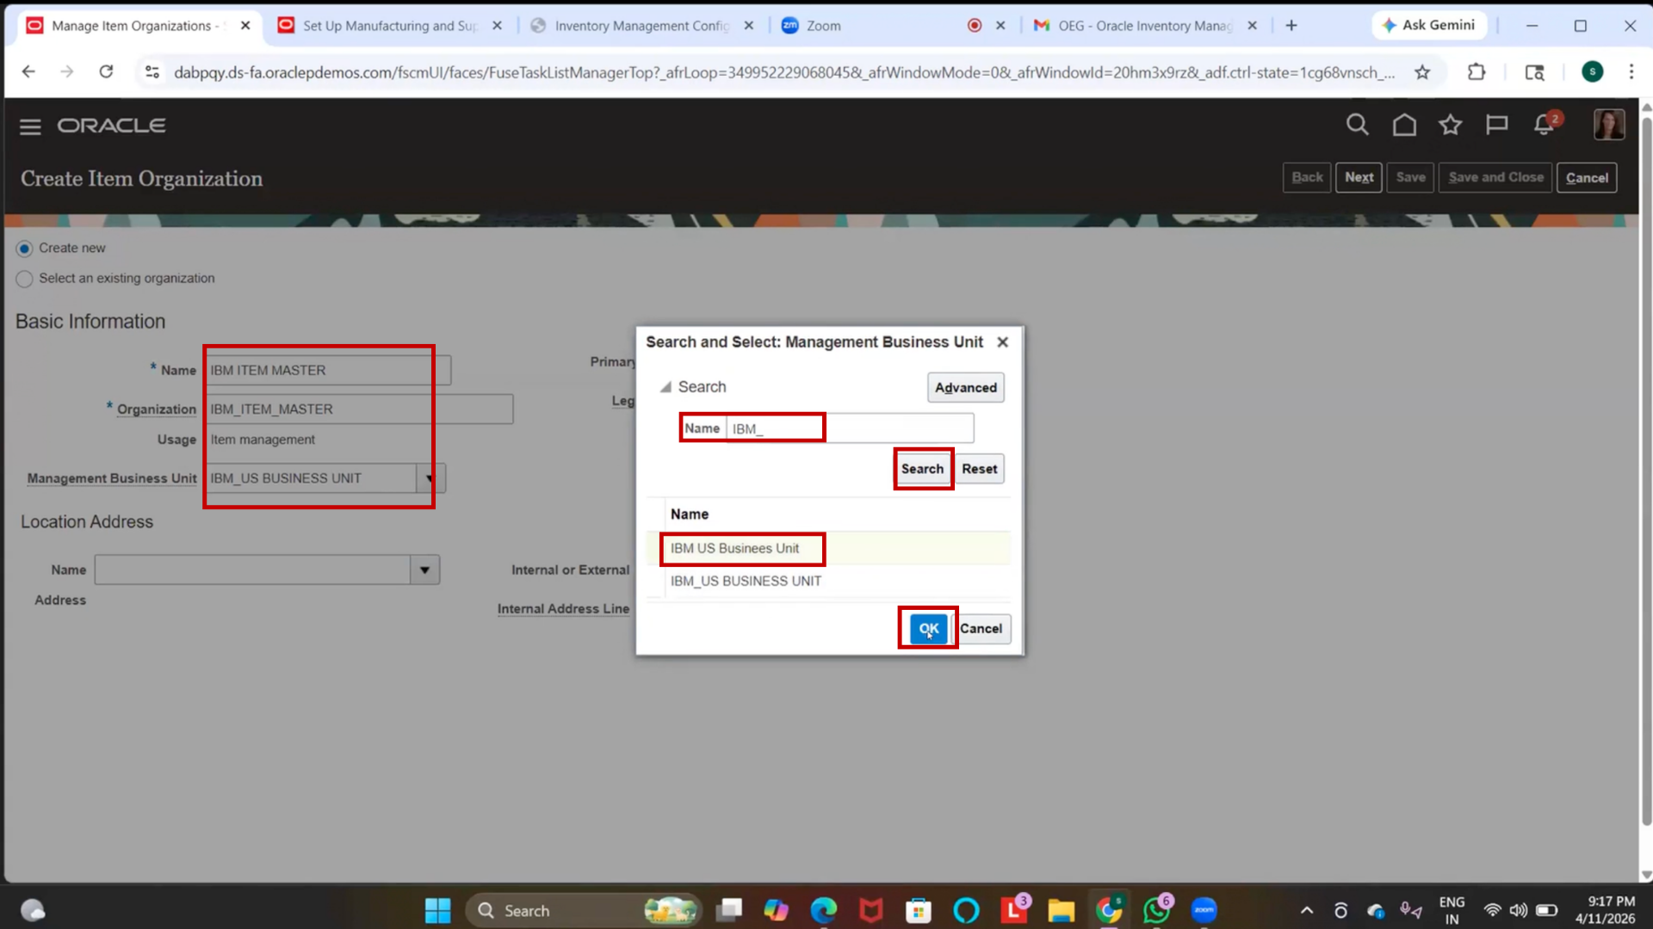The height and width of the screenshot is (929, 1653).
Task: Collapse the Search section disclosure triangle
Action: click(x=666, y=388)
